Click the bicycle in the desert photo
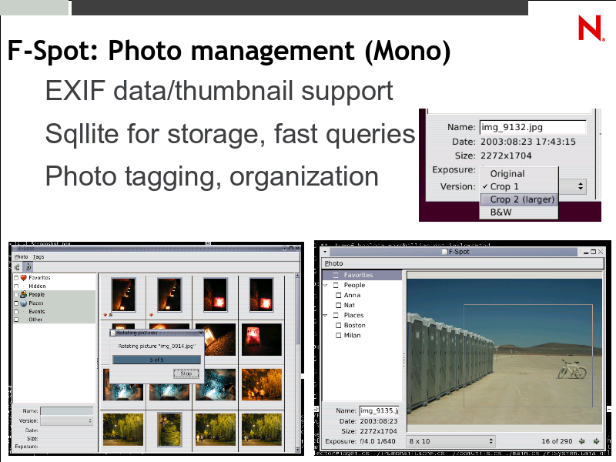 (572, 370)
